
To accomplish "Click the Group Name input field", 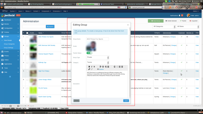I will click(97, 39).
